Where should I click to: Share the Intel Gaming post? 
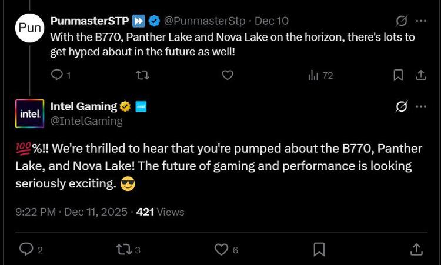coord(416,250)
